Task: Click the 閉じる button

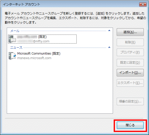Action: click(x=130, y=125)
